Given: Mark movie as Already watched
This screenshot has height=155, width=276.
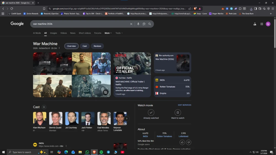Looking at the screenshot, I should 151,113.
